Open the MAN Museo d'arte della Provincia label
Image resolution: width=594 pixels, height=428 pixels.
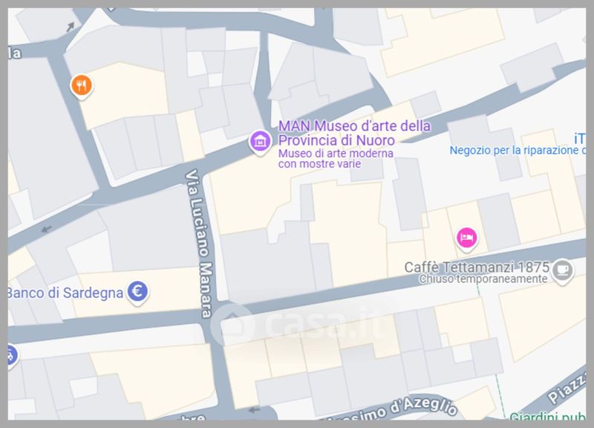[x=353, y=133]
